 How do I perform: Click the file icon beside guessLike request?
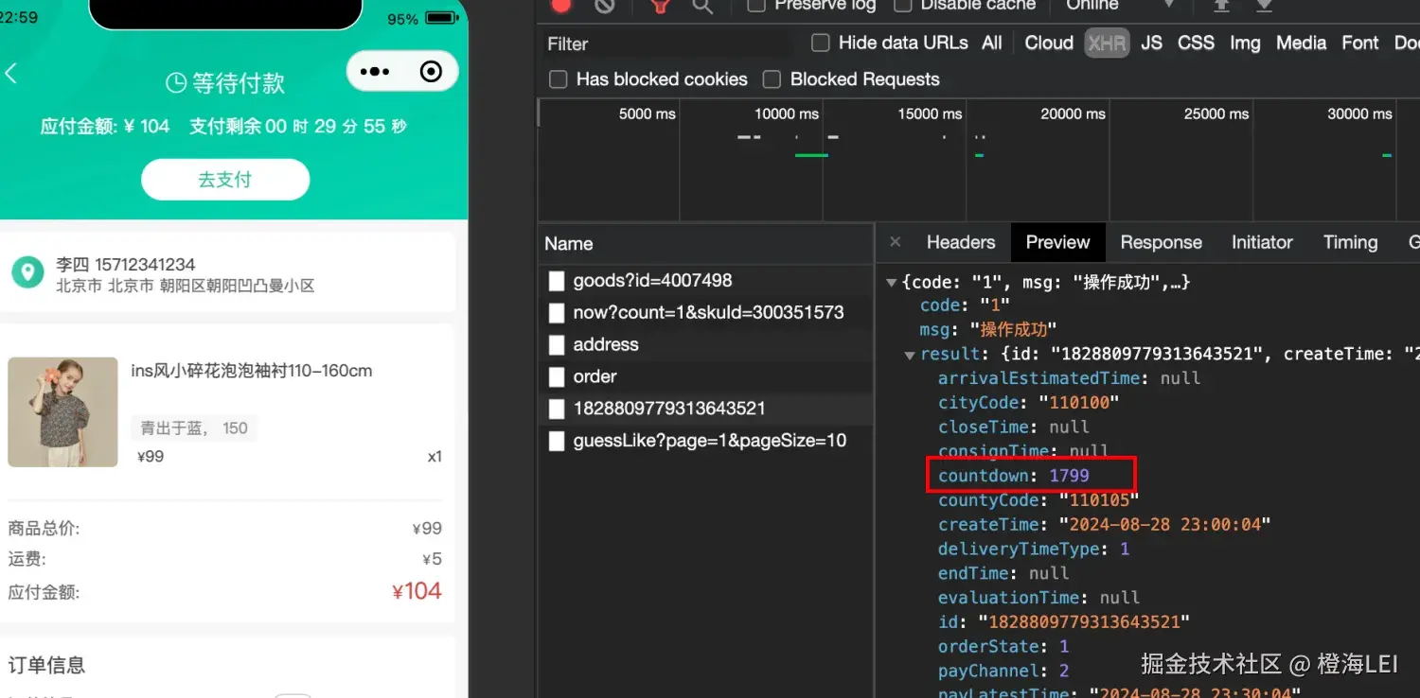557,442
